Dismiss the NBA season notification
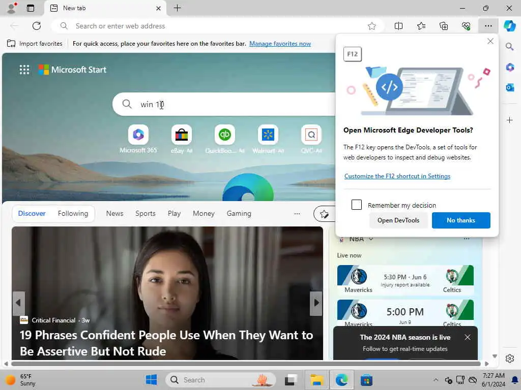521x390 pixels. click(468, 337)
